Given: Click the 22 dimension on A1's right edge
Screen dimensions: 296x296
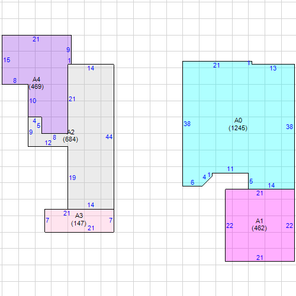Looking at the screenshot, I should click(289, 226).
